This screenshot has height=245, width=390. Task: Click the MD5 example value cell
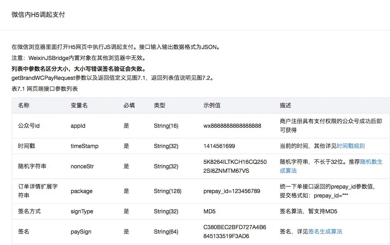click(209, 211)
